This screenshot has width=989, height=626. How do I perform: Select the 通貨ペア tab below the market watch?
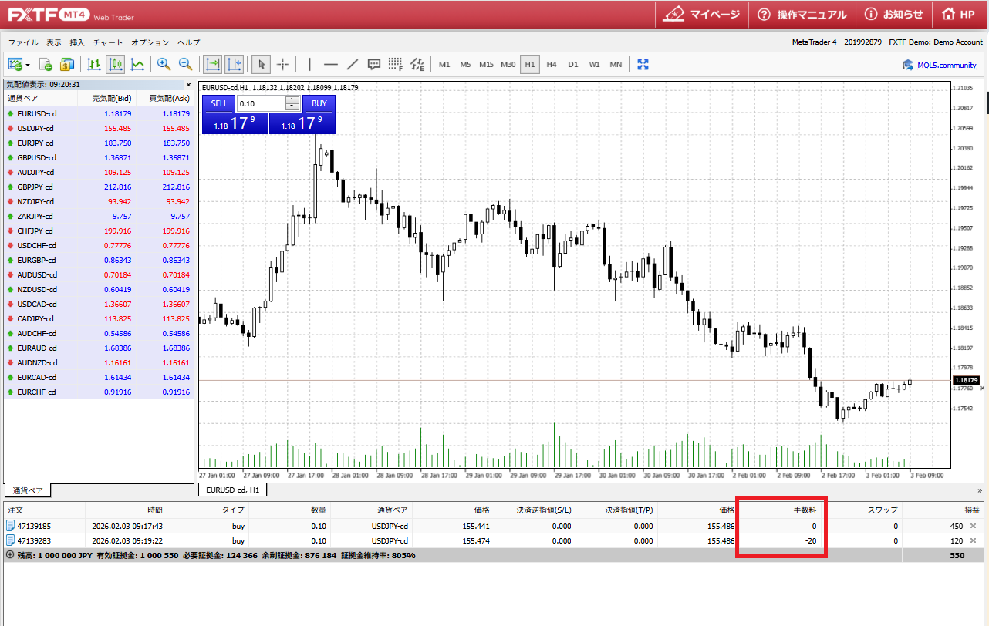pos(28,490)
